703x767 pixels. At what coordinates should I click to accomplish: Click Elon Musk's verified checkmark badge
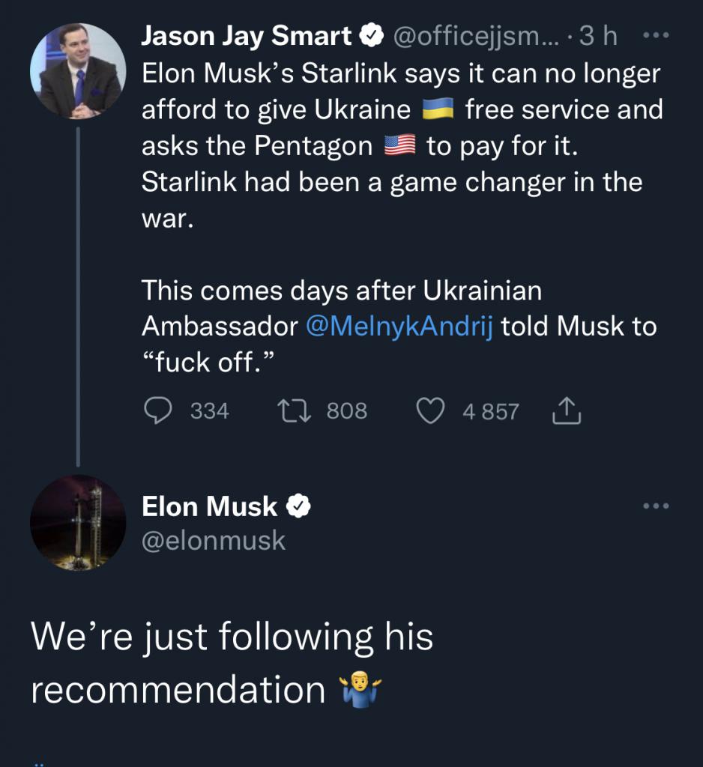click(x=299, y=507)
